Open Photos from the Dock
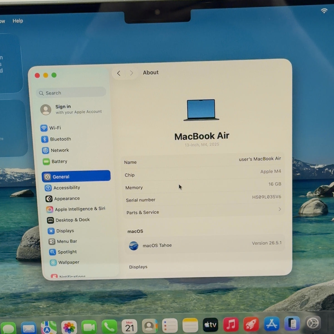 [69, 327]
